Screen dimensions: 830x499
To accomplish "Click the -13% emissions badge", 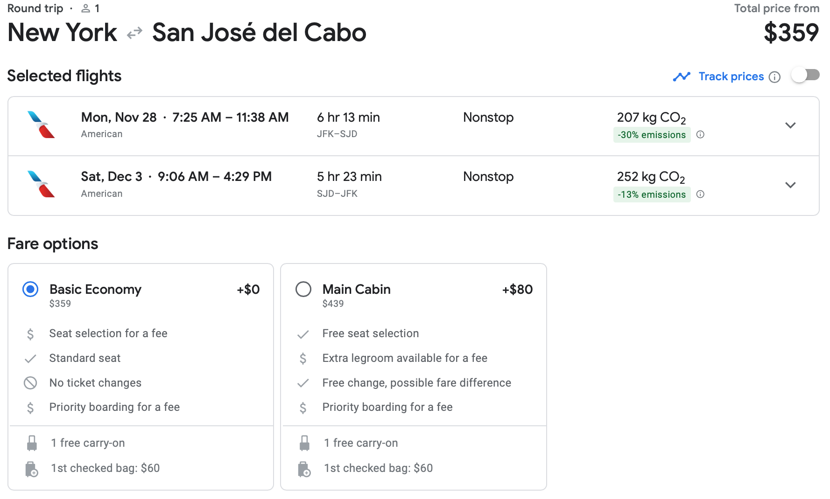I will click(652, 194).
